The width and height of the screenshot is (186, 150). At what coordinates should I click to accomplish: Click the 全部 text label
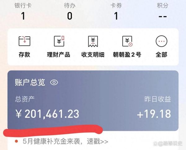[x=162, y=55]
